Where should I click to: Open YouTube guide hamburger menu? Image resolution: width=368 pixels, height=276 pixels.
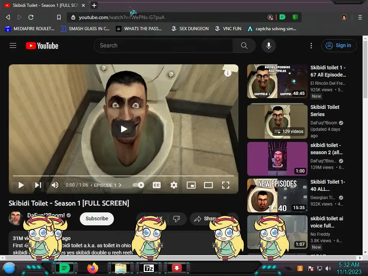13,46
